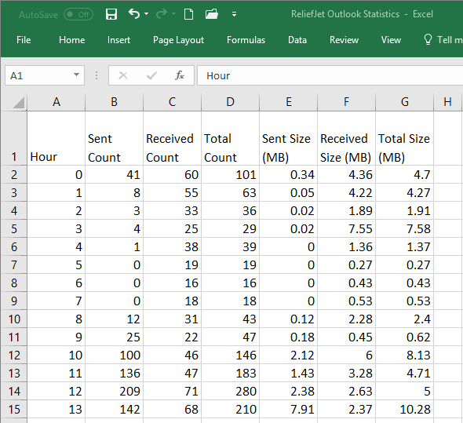
Task: Click the Save icon in quick access toolbar
Action: (111, 14)
